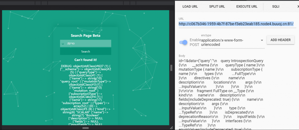
Task: Open the SQLI menu
Action: [x=276, y=6]
